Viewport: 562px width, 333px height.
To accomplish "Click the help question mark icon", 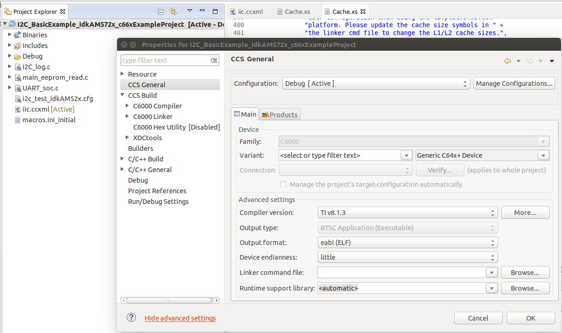I will coord(131,317).
